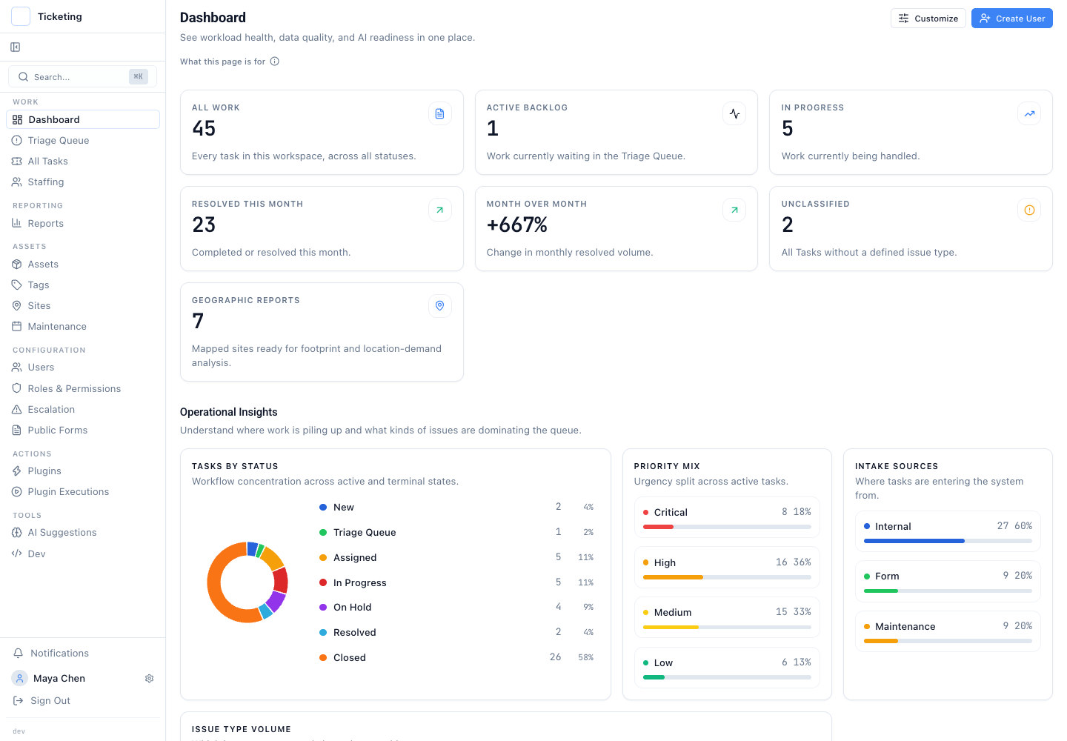1067x741 pixels.
Task: Click the Create User button
Action: pyautogui.click(x=1011, y=19)
